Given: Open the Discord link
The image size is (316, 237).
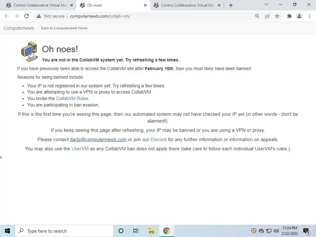Looking at the screenshot, I should pos(158,139).
